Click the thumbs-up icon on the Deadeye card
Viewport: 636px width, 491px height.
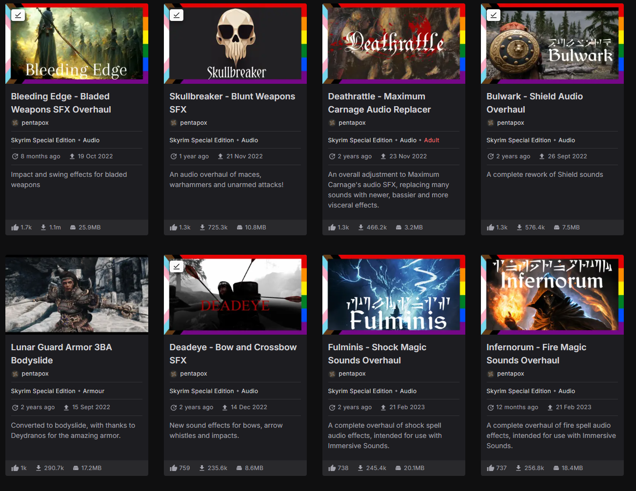pos(174,468)
